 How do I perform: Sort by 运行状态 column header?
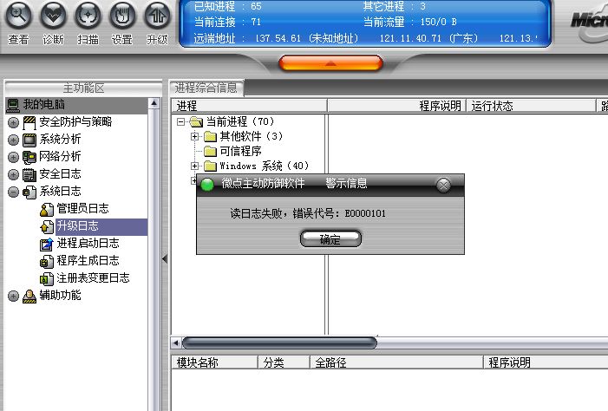(531, 106)
